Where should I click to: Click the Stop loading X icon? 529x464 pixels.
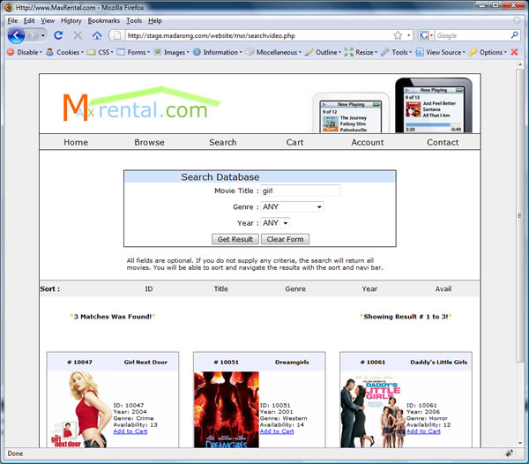click(x=78, y=35)
